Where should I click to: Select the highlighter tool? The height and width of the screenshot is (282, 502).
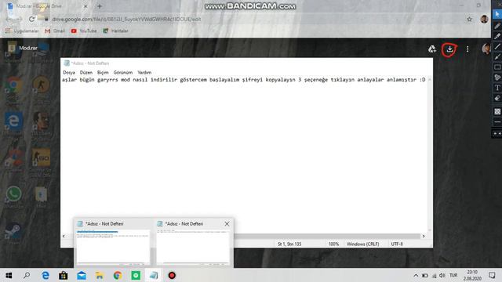(x=497, y=36)
